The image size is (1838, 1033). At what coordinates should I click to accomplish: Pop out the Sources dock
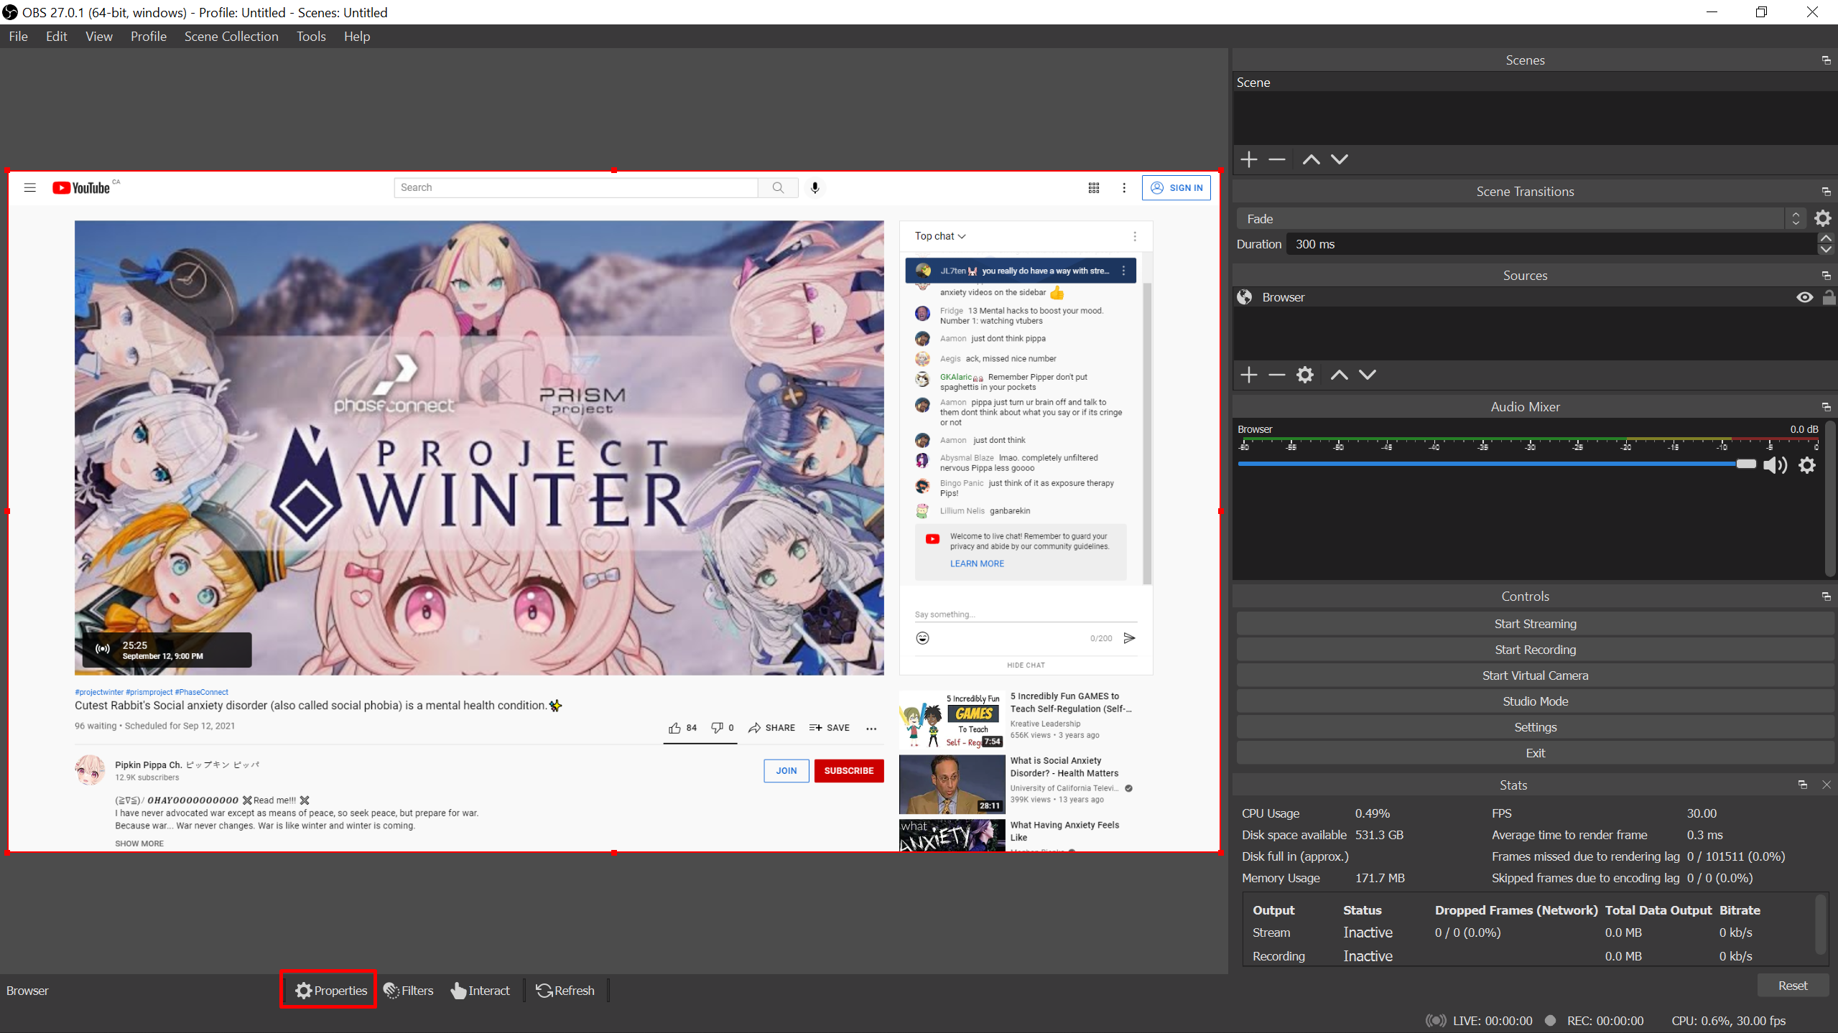(x=1827, y=276)
